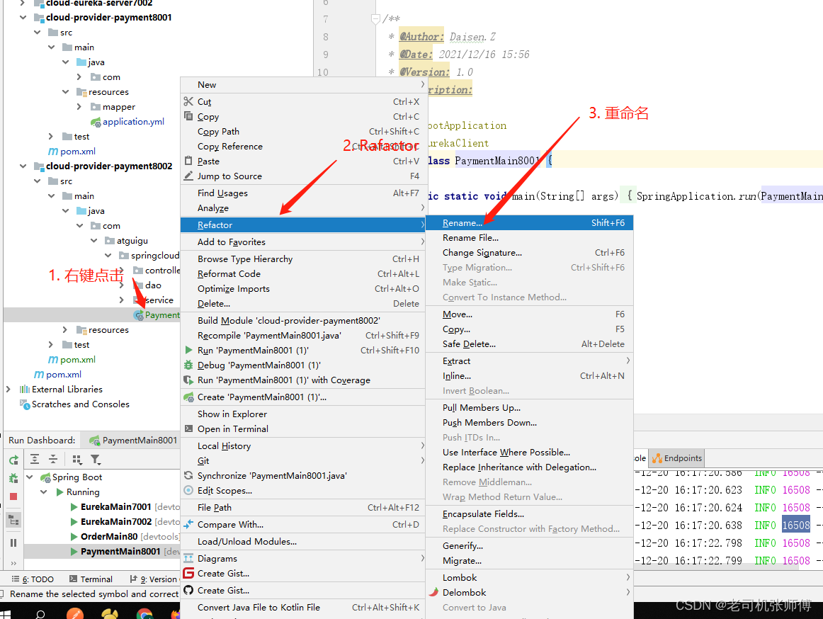
Task: Click the GitHub icon of Create Gist
Action: [x=188, y=590]
